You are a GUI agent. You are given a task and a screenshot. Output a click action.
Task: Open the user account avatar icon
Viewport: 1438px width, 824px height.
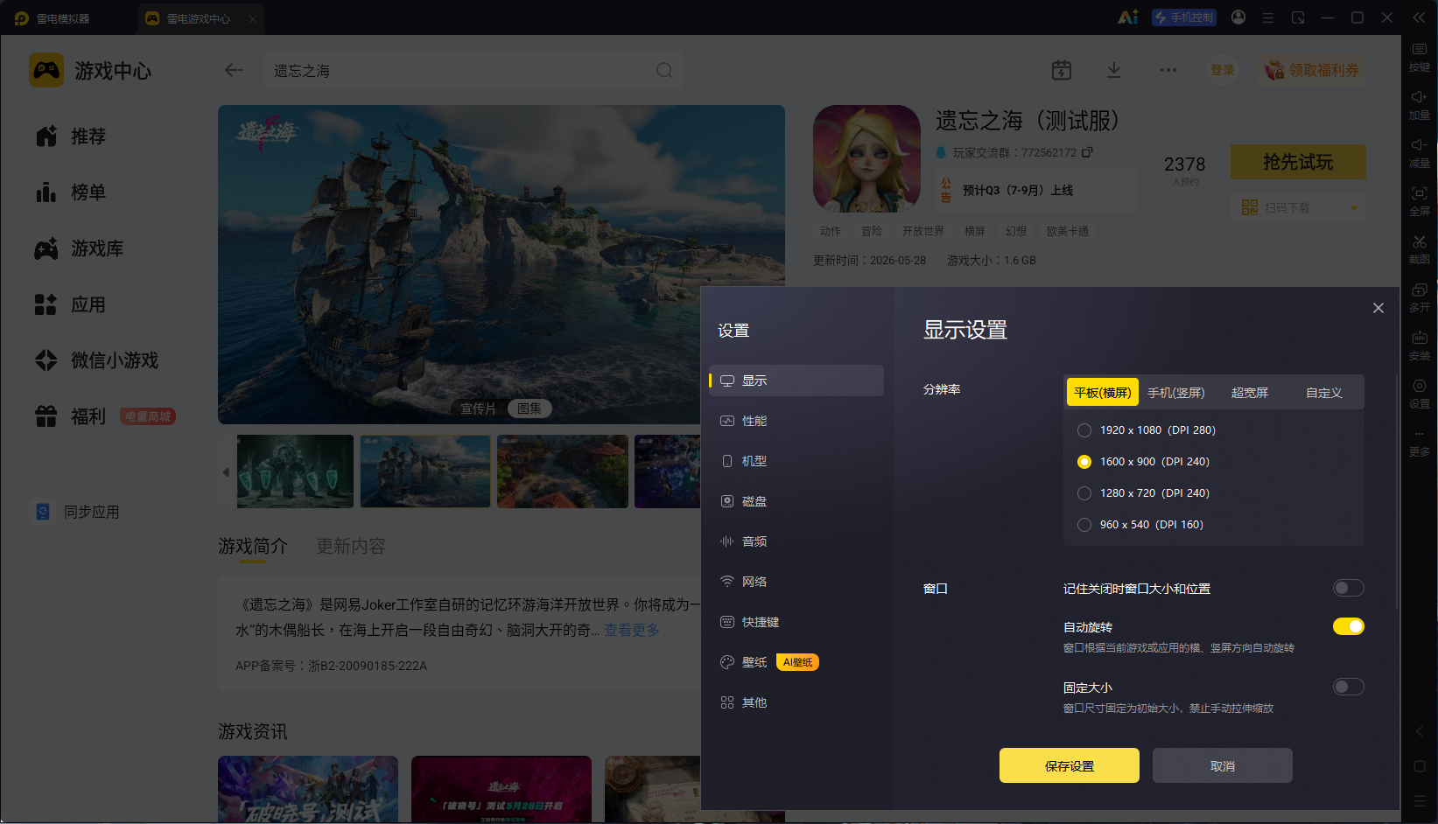pyautogui.click(x=1238, y=17)
